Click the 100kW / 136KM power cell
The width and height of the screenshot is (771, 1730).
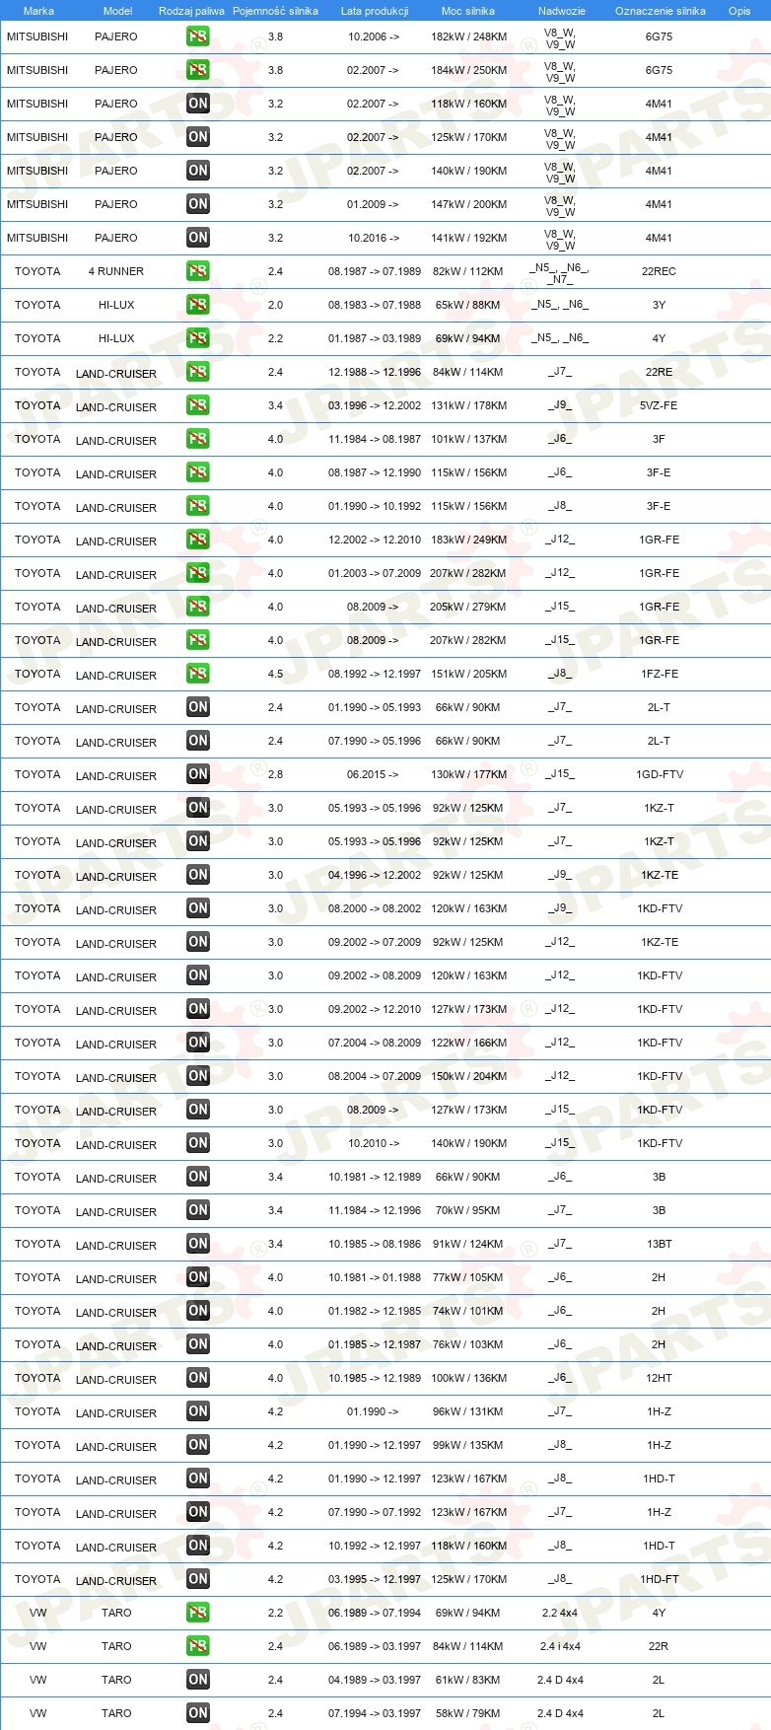coord(469,1378)
